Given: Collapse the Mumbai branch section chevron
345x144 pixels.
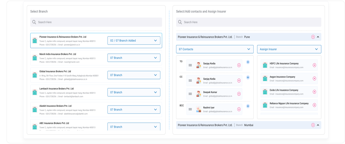Looking at the screenshot, I should (x=318, y=125).
